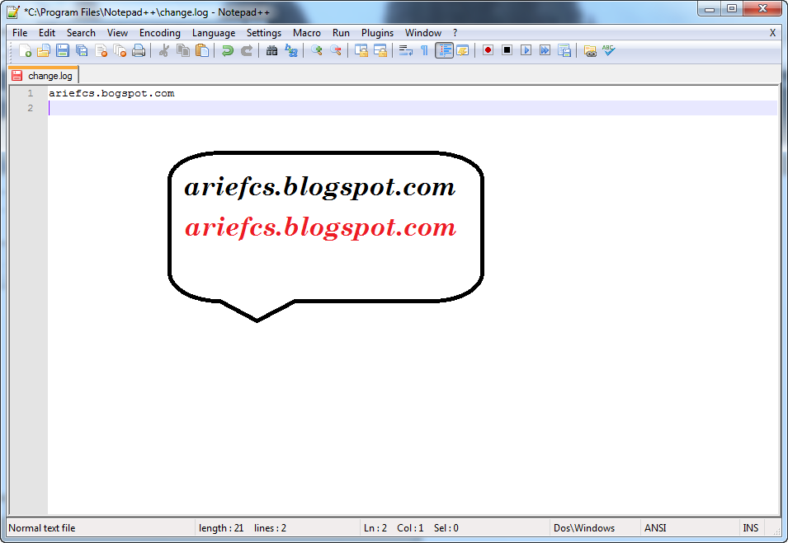Screen dimensions: 788x543
Task: Toggle synchronize horizontal scrolling icon
Action: click(x=380, y=50)
